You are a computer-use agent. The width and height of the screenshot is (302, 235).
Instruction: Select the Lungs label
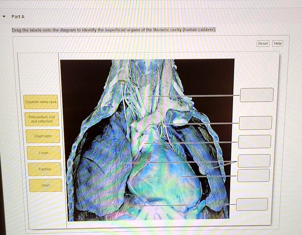coord(44,152)
